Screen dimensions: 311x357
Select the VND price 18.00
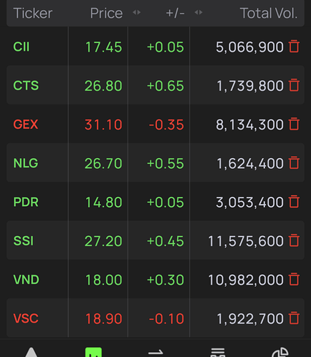point(104,280)
